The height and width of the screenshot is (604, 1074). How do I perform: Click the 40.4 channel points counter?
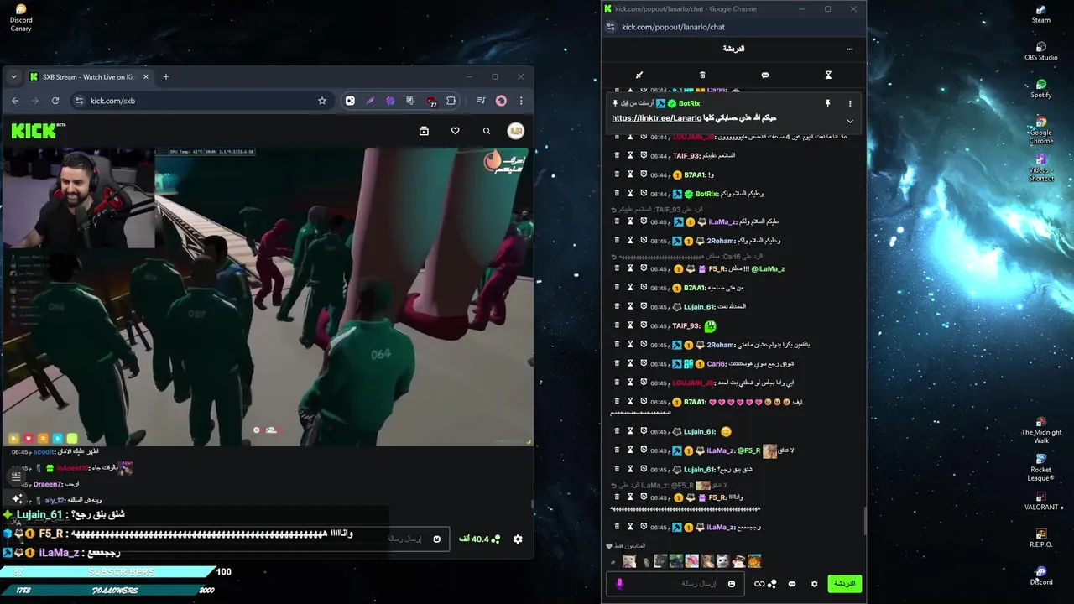click(x=480, y=539)
